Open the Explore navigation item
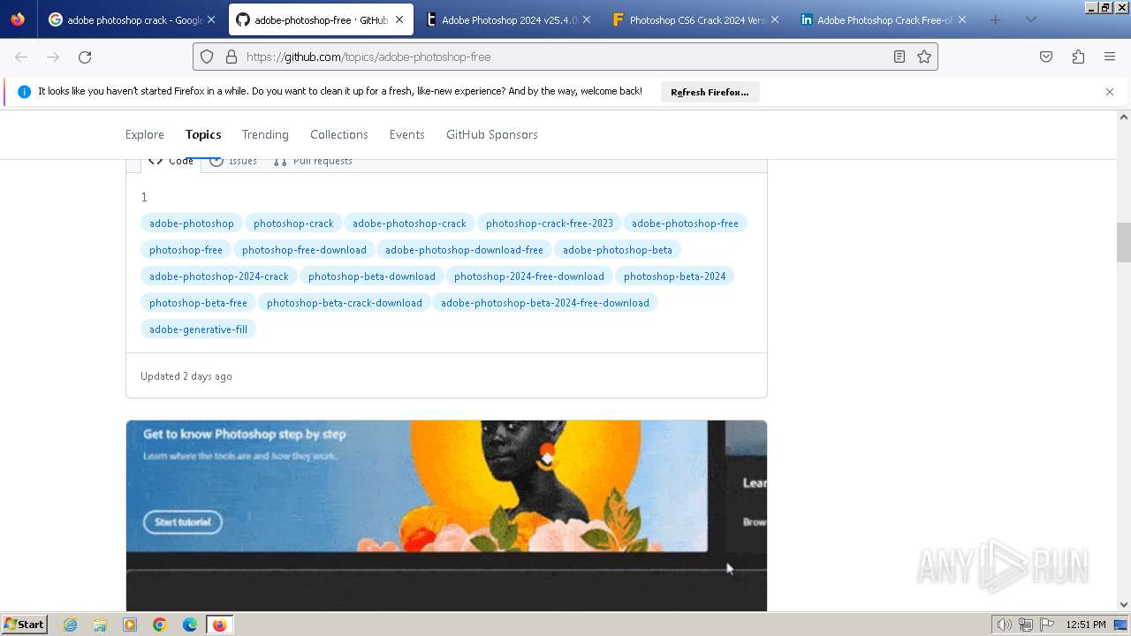This screenshot has width=1131, height=636. (145, 134)
